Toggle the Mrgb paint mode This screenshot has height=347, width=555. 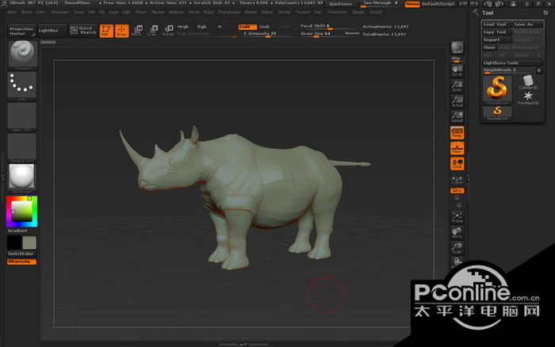[x=183, y=26]
